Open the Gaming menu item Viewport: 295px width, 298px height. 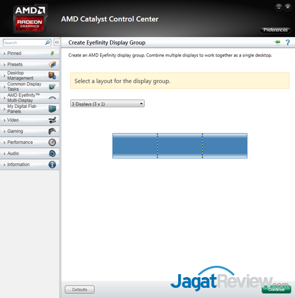point(30,131)
